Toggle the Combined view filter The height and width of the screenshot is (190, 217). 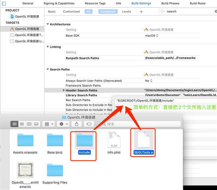108,12
